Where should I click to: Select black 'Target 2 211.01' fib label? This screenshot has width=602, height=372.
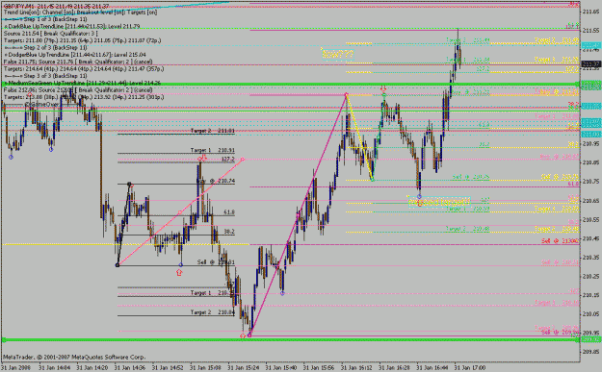click(212, 131)
